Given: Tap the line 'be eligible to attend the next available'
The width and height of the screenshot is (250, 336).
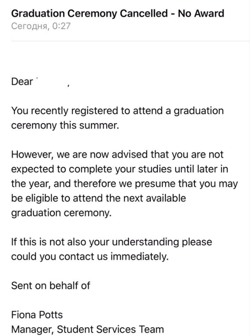Looking at the screenshot, I should click(x=98, y=198).
